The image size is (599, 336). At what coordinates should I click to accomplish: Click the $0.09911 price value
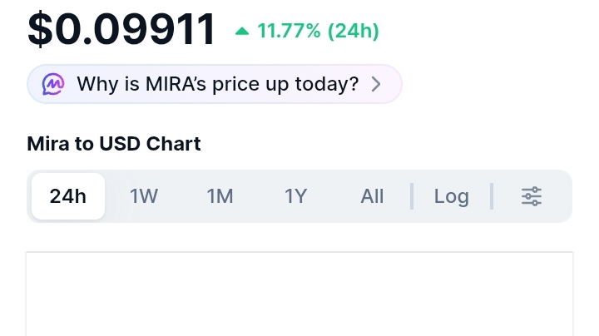coord(122,30)
